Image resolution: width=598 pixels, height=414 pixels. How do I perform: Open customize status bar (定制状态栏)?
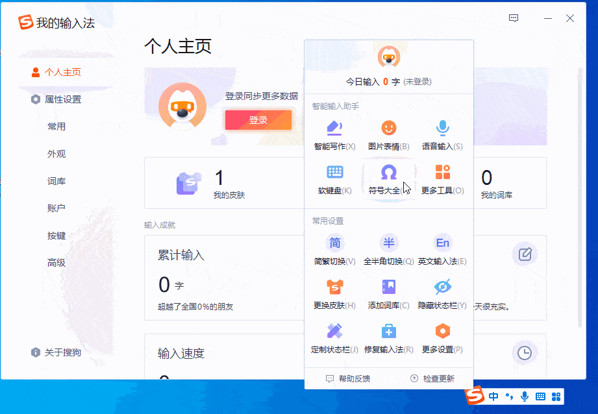pos(334,338)
